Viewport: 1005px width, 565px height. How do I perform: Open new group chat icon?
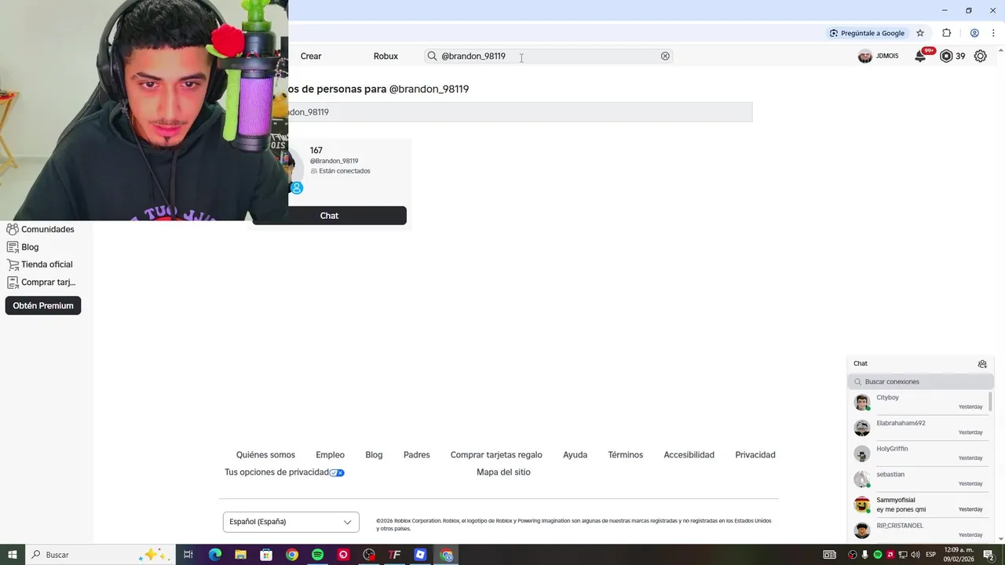click(x=982, y=363)
